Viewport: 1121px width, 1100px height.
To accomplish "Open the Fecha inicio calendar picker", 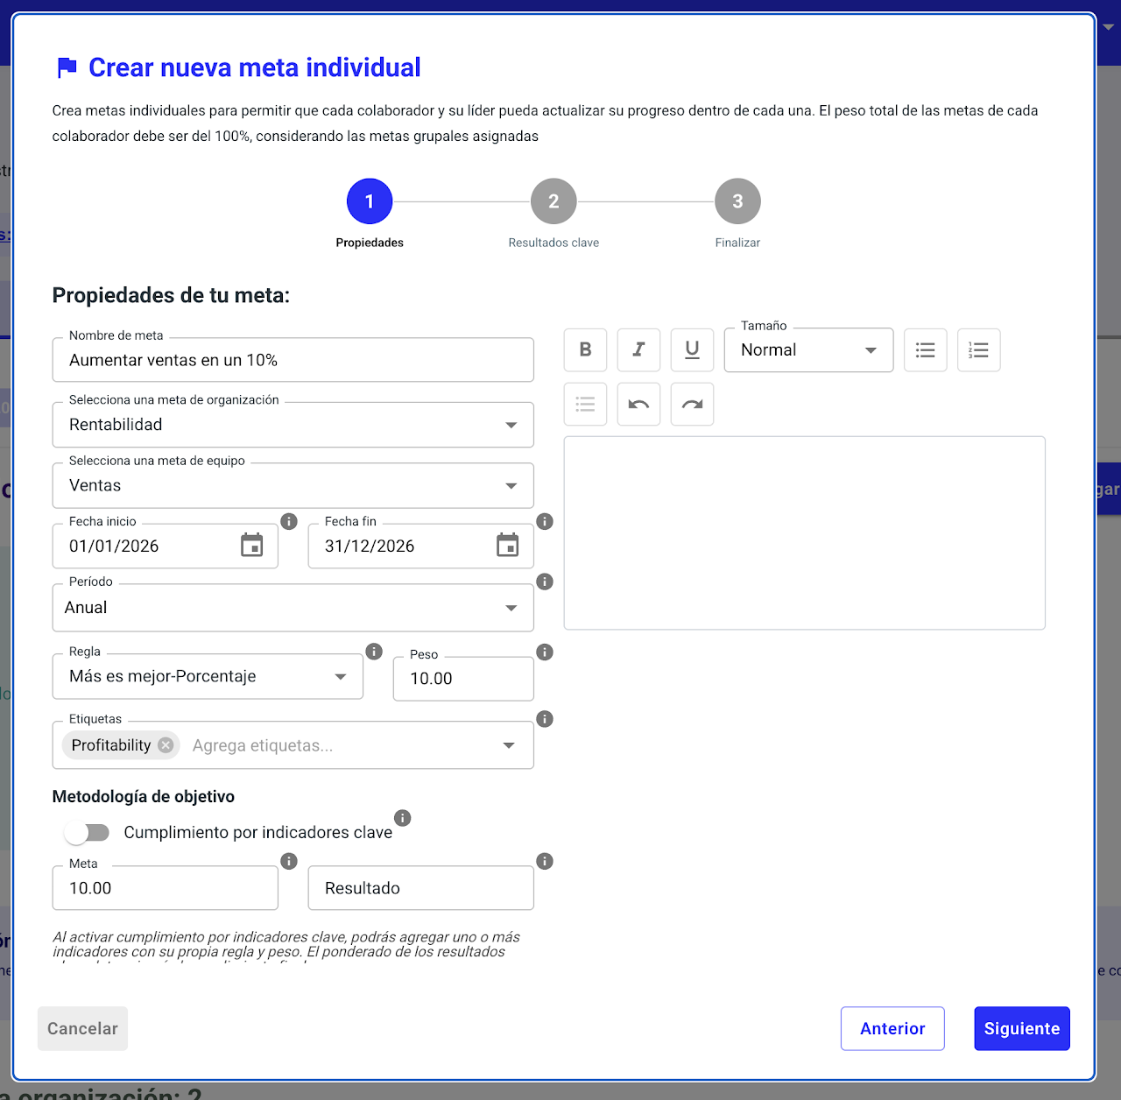I will [x=252, y=546].
